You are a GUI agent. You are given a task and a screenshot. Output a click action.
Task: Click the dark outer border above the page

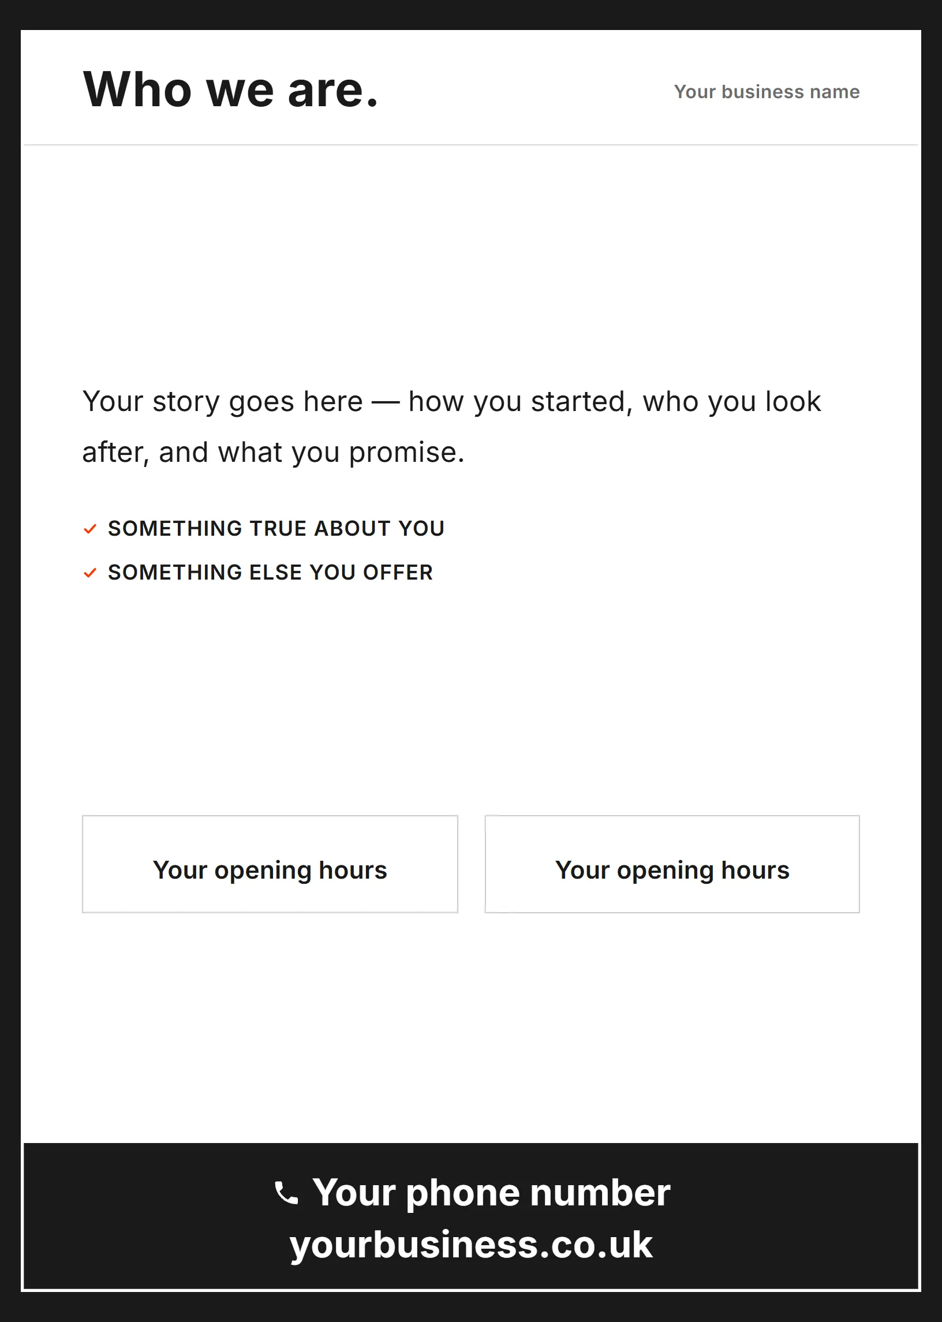[x=471, y=14]
